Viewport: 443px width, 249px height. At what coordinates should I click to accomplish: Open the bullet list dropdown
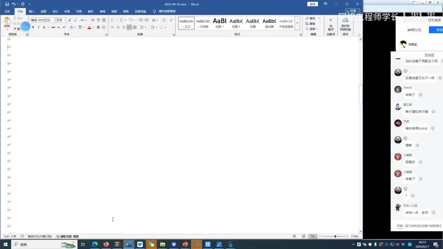(x=116, y=20)
